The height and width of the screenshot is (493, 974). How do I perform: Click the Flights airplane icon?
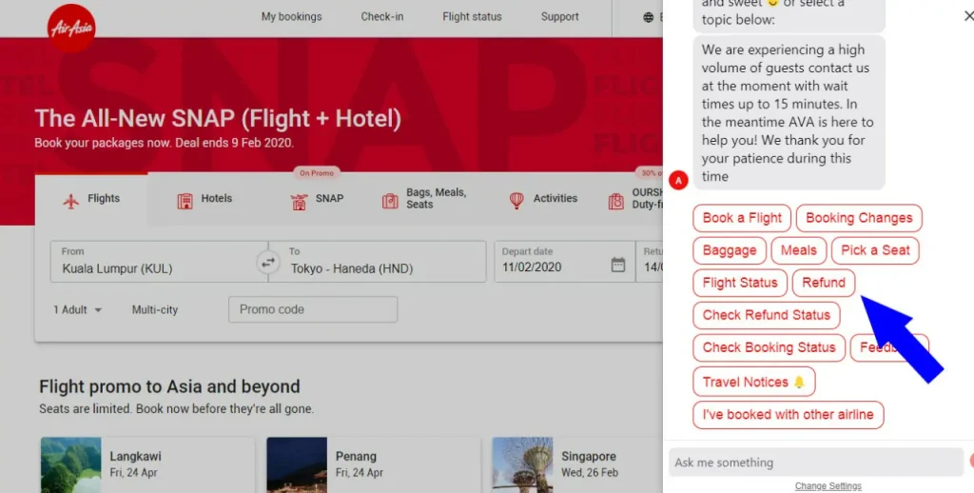[x=70, y=201]
